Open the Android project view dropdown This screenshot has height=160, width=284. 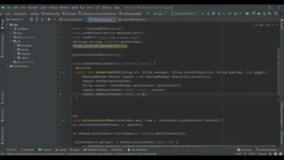pyautogui.click(x=15, y=19)
